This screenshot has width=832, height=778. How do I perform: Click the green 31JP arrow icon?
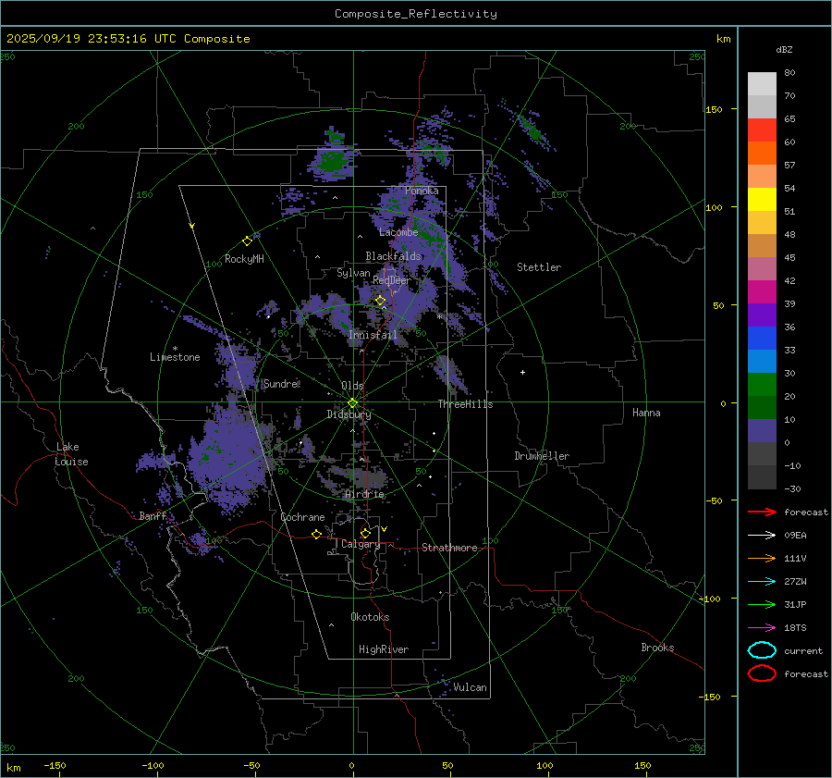[761, 604]
